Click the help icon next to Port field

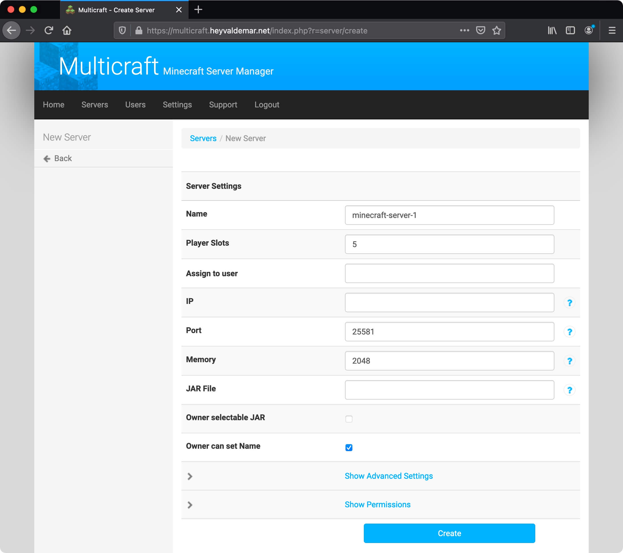[x=570, y=331]
